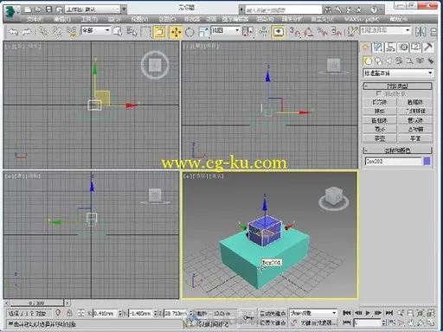Screen dimensions: 443x332
Task: Select the Lights category icon
Action: pos(388,61)
